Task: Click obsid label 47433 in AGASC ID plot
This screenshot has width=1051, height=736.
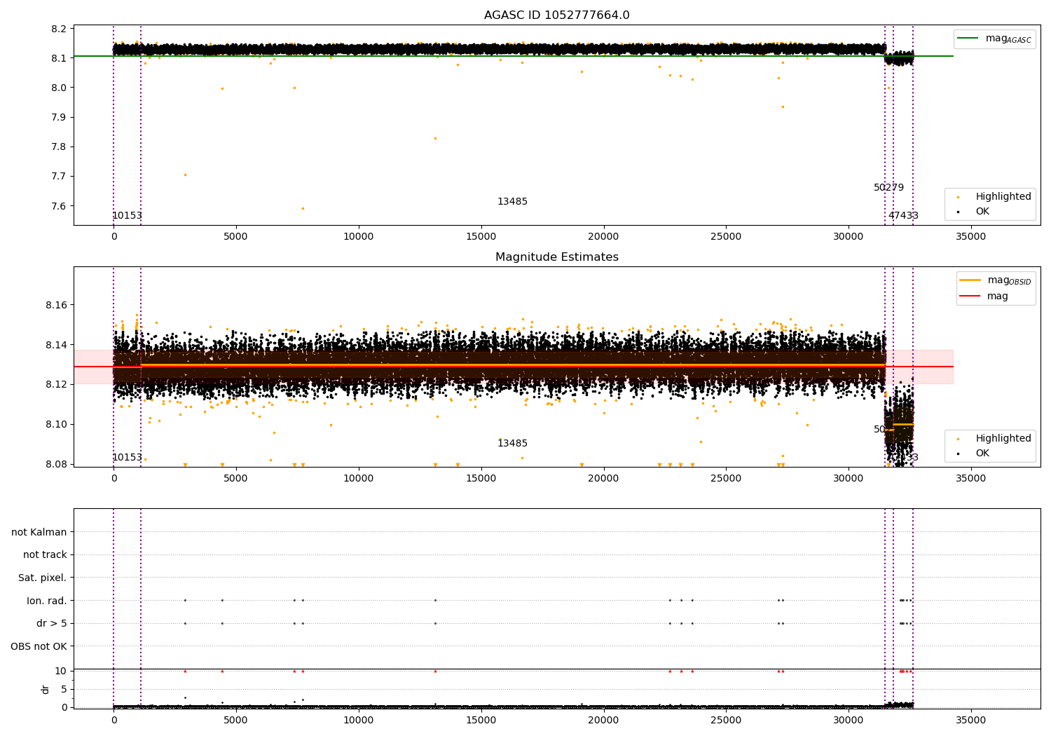Action: click(903, 216)
